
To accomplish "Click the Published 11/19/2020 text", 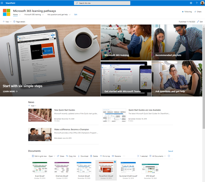I will click(187, 22).
